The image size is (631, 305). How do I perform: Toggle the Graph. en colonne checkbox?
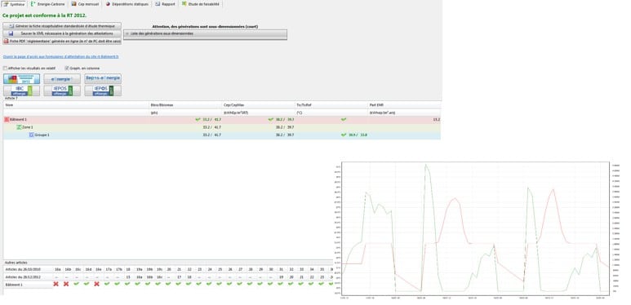tap(67, 69)
